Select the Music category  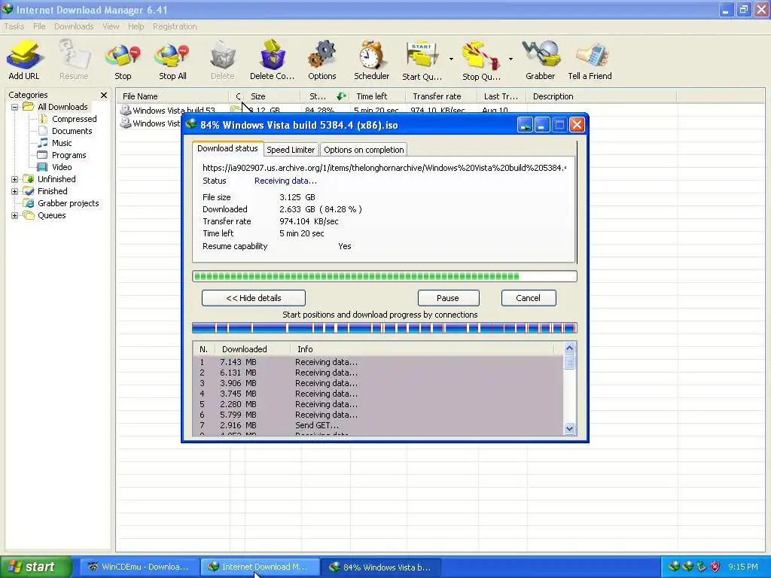pos(62,143)
